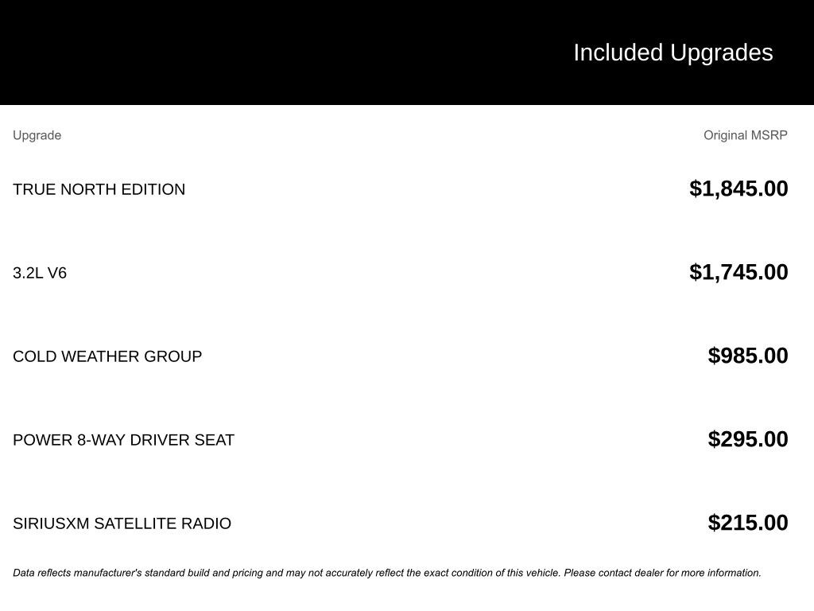Click the $1,845.00 price
The height and width of the screenshot is (611, 814).
738,189
